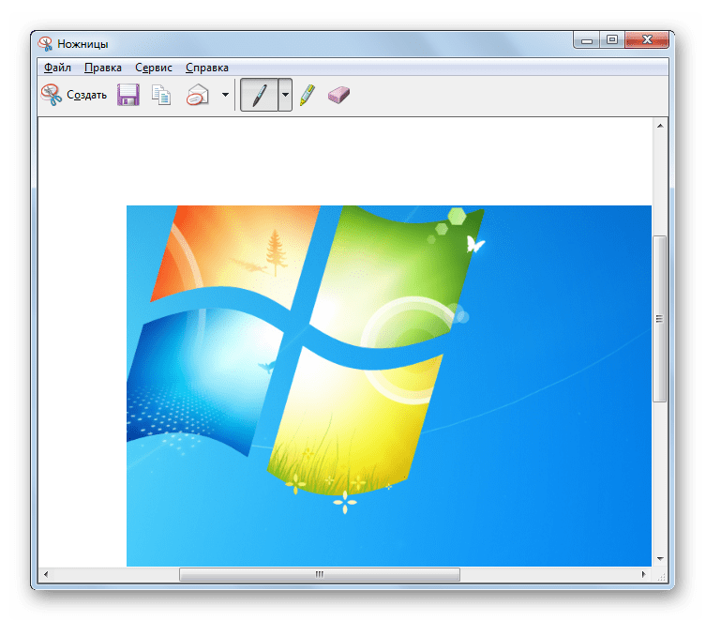The height and width of the screenshot is (621, 706).
Task: Click the vertical scrollbar thumb
Action: 660,319
